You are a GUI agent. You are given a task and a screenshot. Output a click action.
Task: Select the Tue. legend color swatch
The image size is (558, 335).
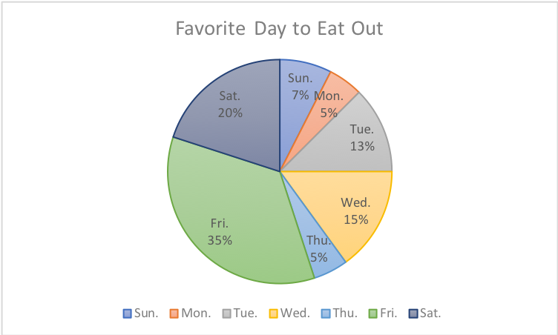click(227, 314)
